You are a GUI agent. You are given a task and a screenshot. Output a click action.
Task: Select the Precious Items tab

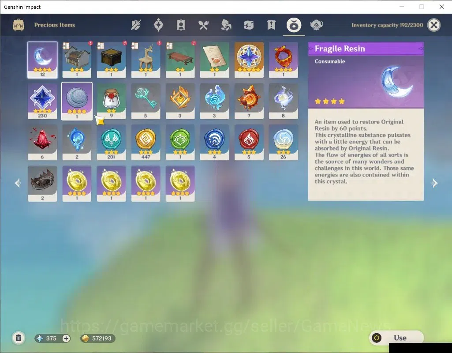point(294,25)
